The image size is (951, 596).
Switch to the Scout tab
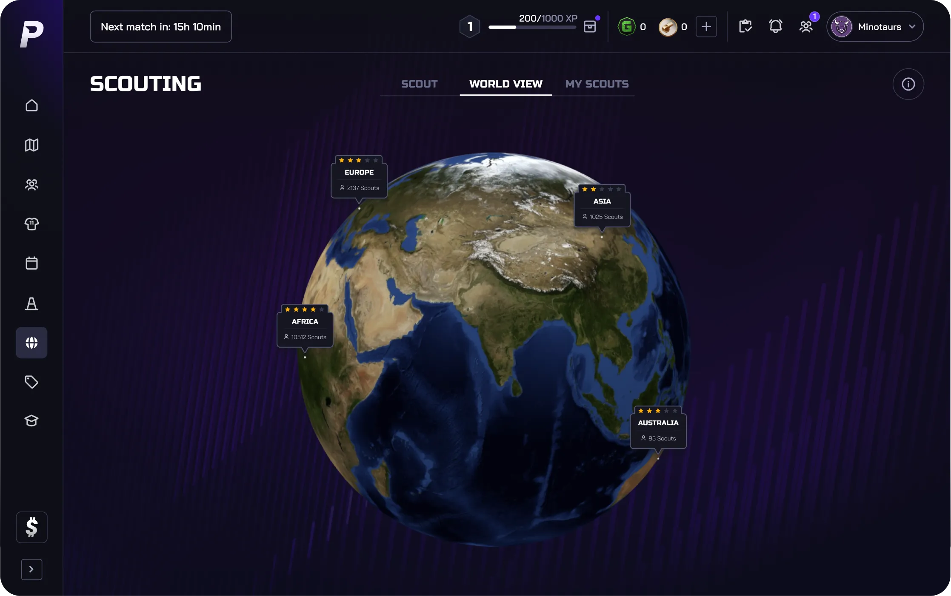coord(419,84)
